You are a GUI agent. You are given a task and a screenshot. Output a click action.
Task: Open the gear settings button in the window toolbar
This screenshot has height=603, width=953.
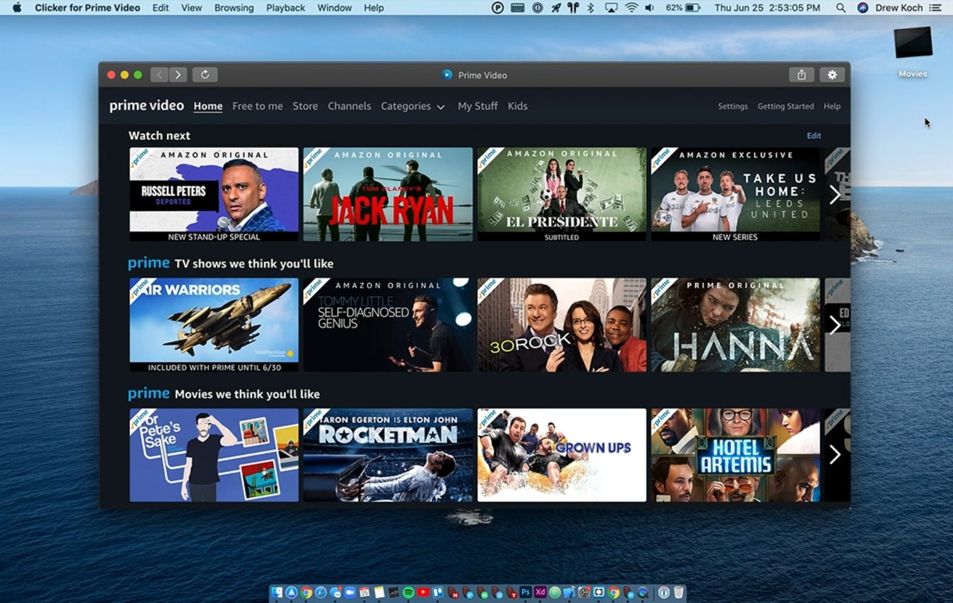[x=832, y=75]
